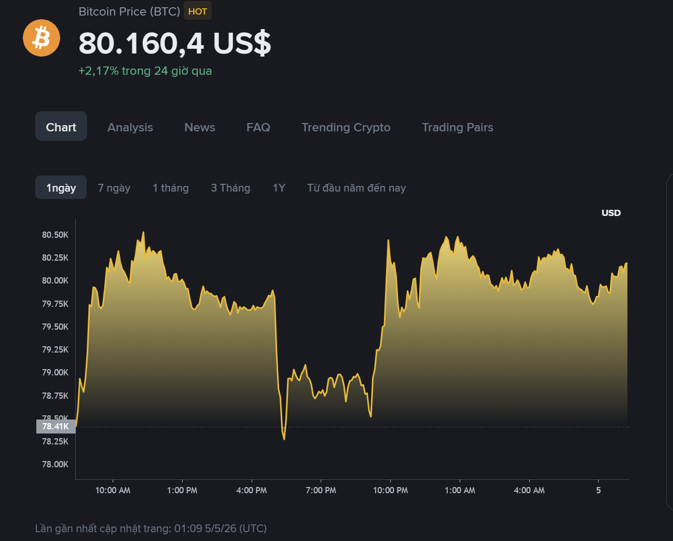
Task: Click the 78.41K price marker label
Action: [56, 426]
